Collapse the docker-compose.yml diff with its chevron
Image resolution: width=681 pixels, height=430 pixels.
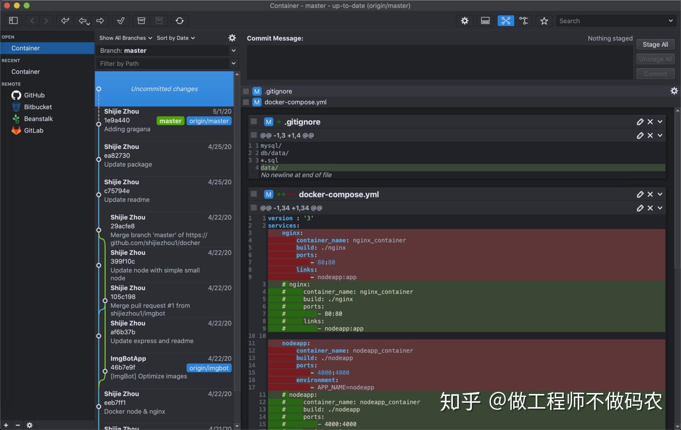(x=660, y=194)
